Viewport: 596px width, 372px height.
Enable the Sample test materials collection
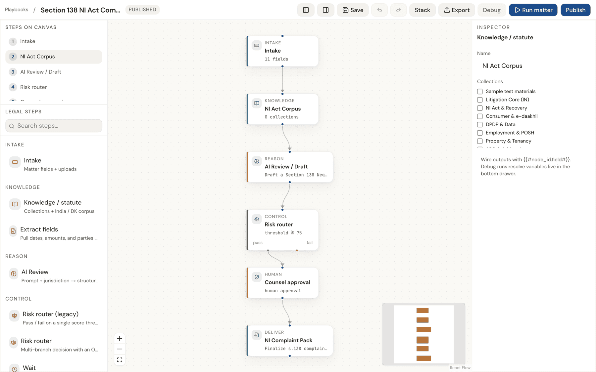[x=480, y=92]
